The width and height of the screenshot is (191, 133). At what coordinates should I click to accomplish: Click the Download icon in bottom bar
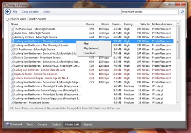pyautogui.click(x=8, y=124)
